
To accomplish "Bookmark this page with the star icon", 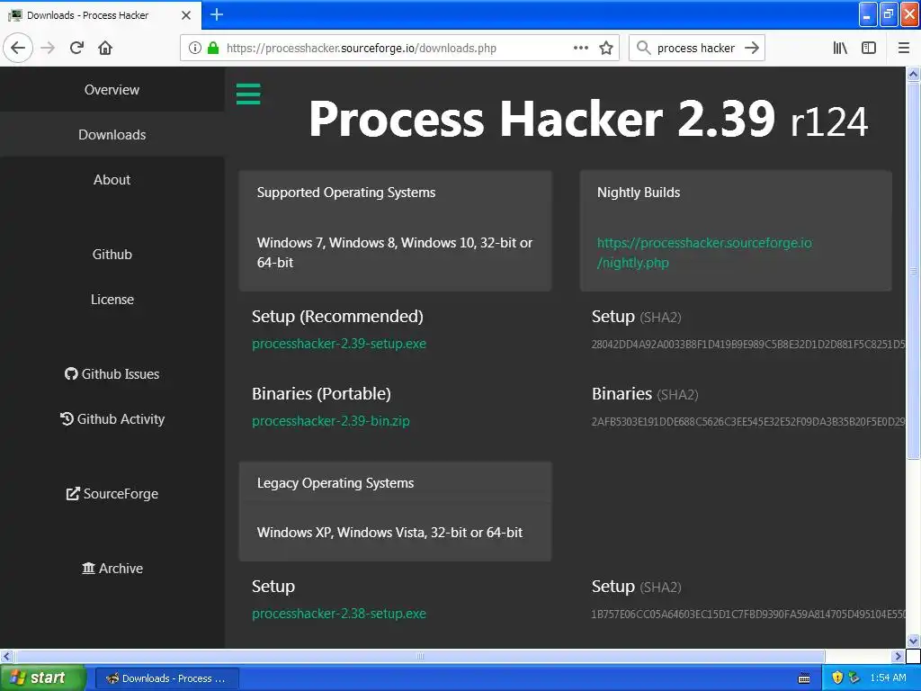I will 606,48.
